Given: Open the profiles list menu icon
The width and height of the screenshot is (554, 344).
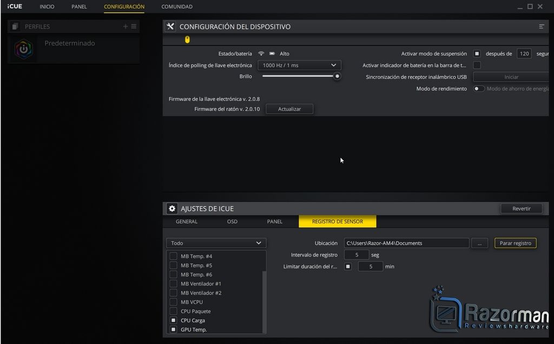Looking at the screenshot, I should pos(134,27).
